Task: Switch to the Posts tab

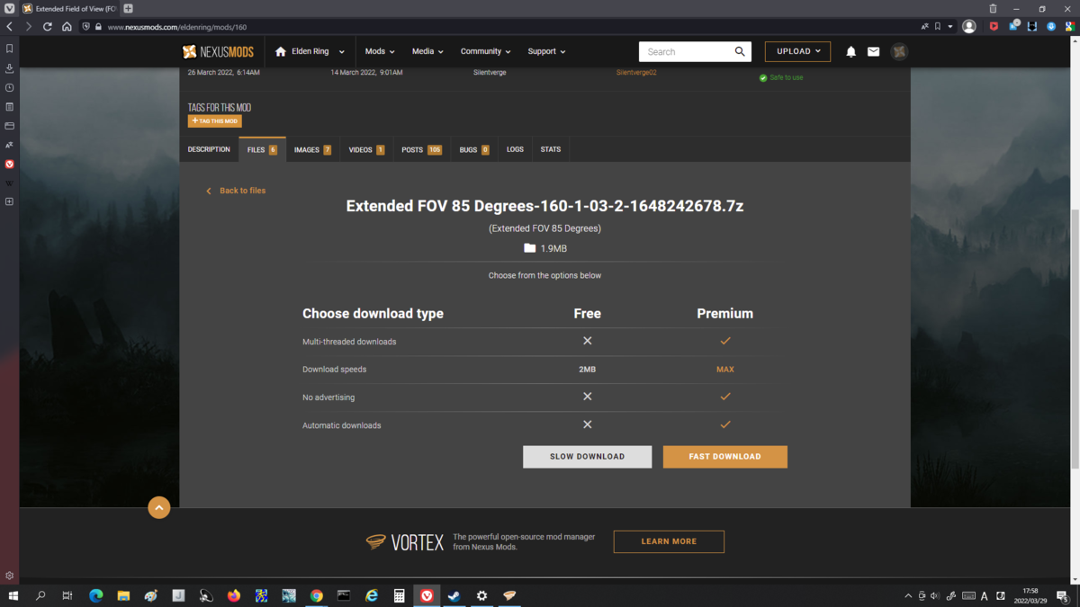Action: (421, 149)
